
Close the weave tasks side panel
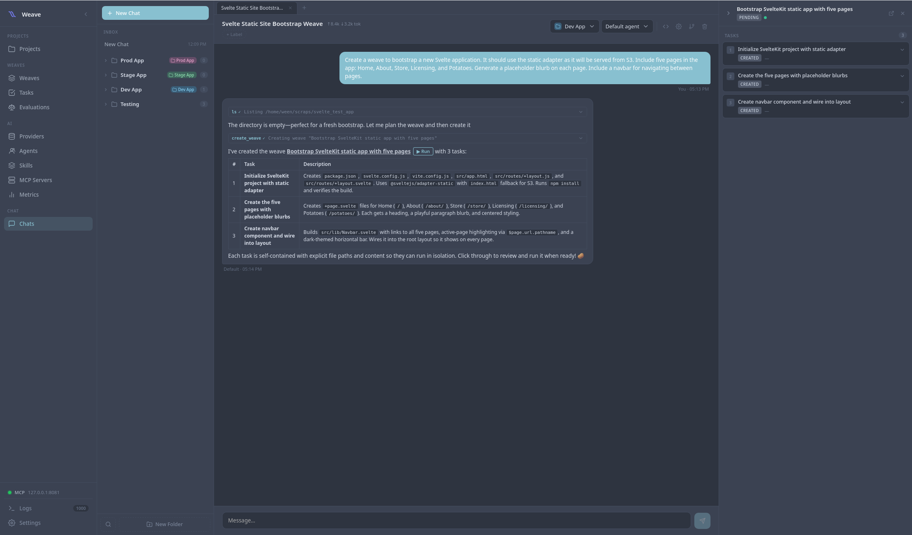click(903, 13)
